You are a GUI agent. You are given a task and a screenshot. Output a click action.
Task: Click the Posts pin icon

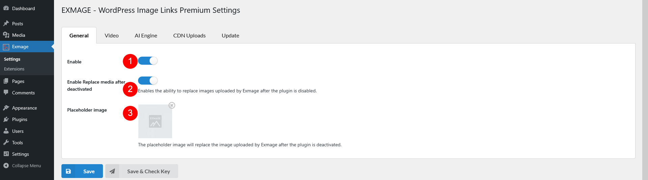tap(6, 24)
